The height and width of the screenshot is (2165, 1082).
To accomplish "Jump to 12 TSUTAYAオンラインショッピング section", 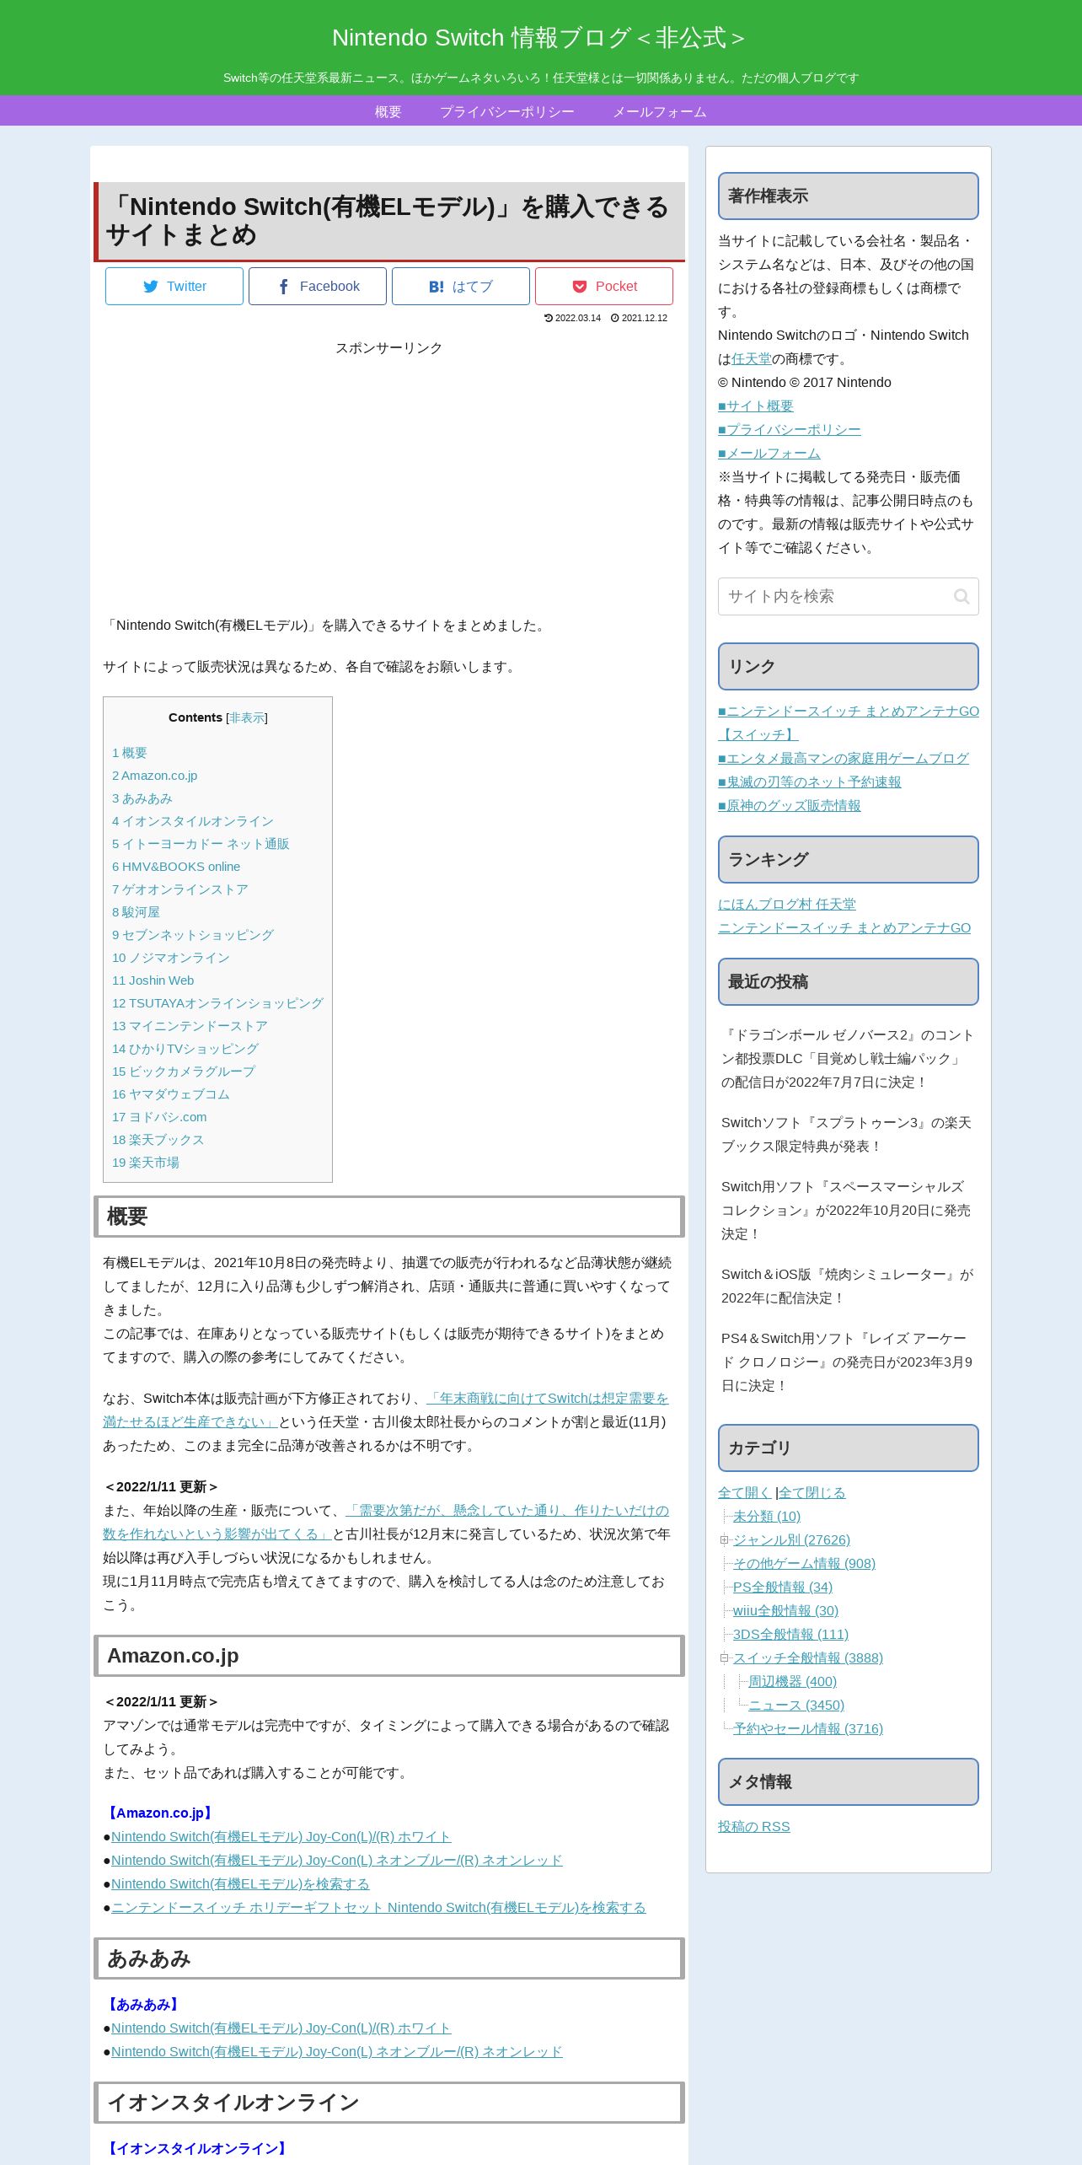I will pos(217,1003).
